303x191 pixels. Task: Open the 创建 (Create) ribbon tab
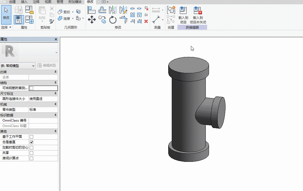click(12, 2)
